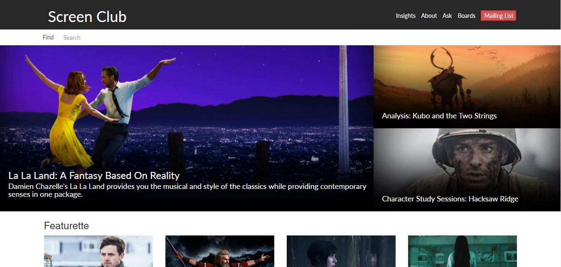Navigate to Boards
Viewport: 561px width, 267px height.
coord(466,16)
